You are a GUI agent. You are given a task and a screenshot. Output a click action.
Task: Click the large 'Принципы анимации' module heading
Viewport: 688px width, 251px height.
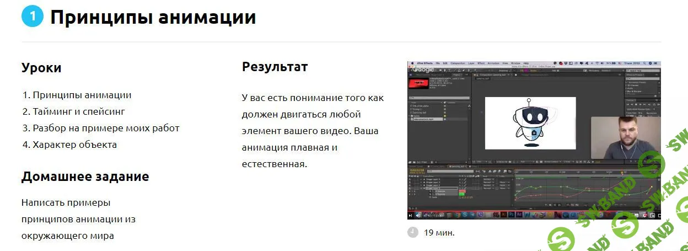(153, 17)
